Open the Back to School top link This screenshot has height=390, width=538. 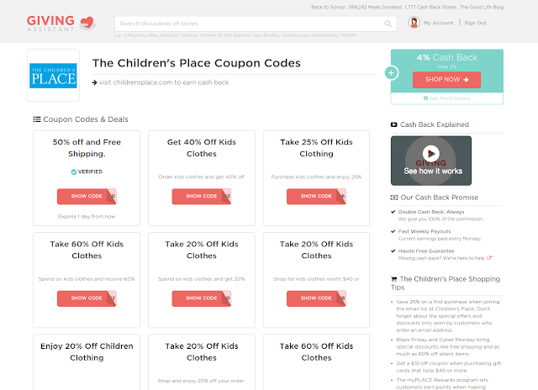(328, 8)
